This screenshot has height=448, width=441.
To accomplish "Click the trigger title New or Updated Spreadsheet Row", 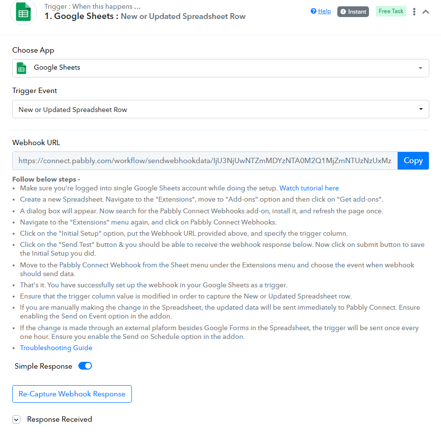I will click(183, 16).
